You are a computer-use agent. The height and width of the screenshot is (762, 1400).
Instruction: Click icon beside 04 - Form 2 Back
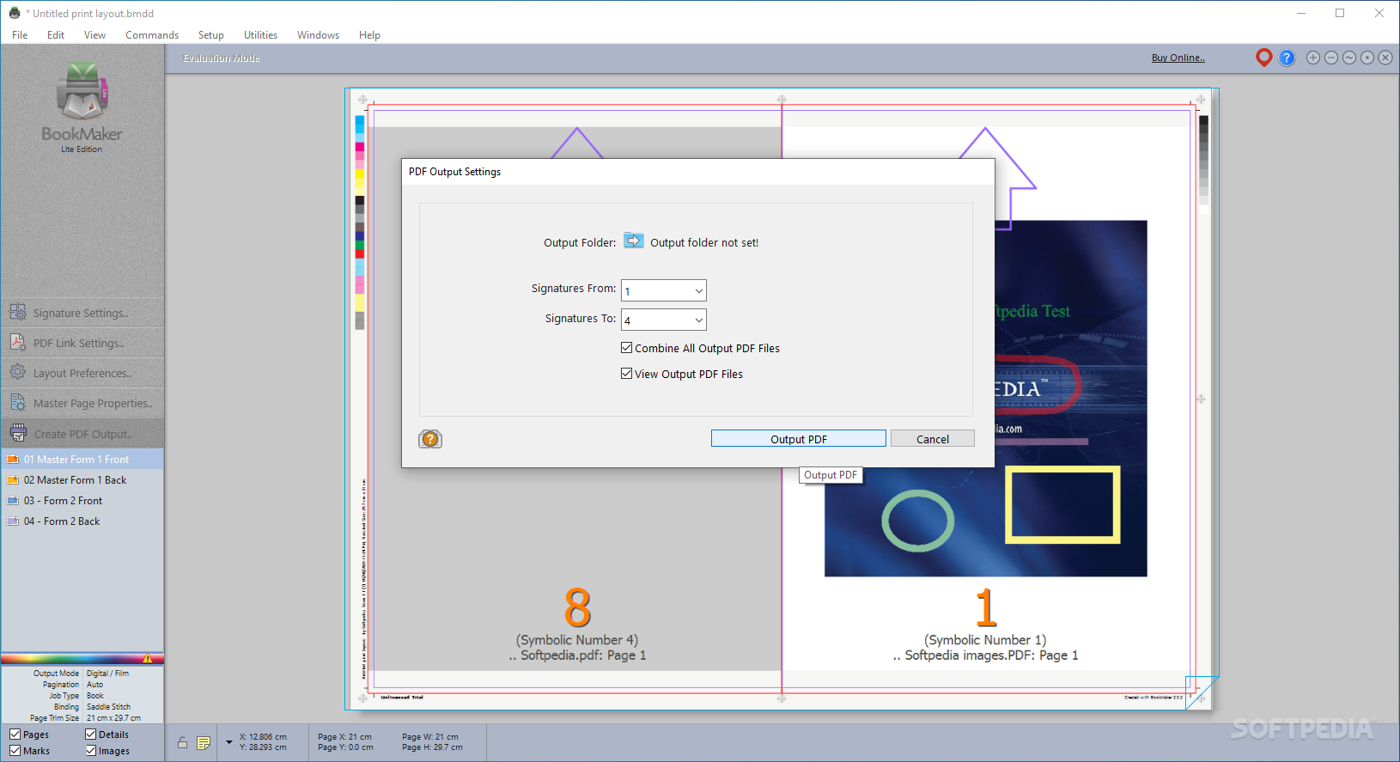pyautogui.click(x=13, y=521)
